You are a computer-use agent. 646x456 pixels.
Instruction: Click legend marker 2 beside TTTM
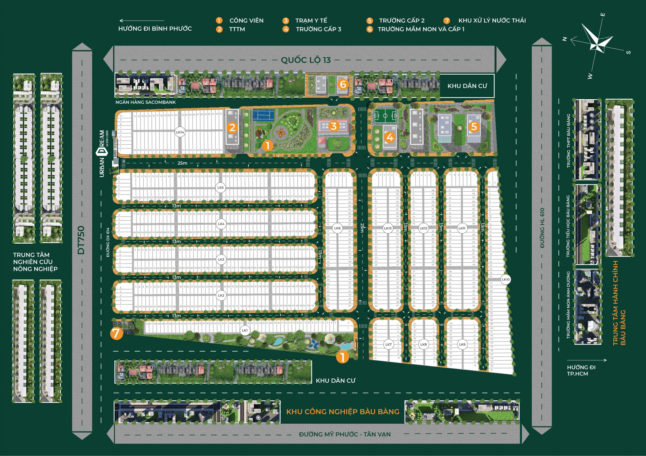click(219, 29)
